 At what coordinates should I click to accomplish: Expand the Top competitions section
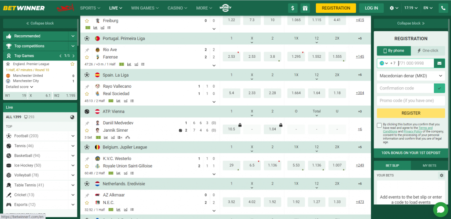coord(73,46)
